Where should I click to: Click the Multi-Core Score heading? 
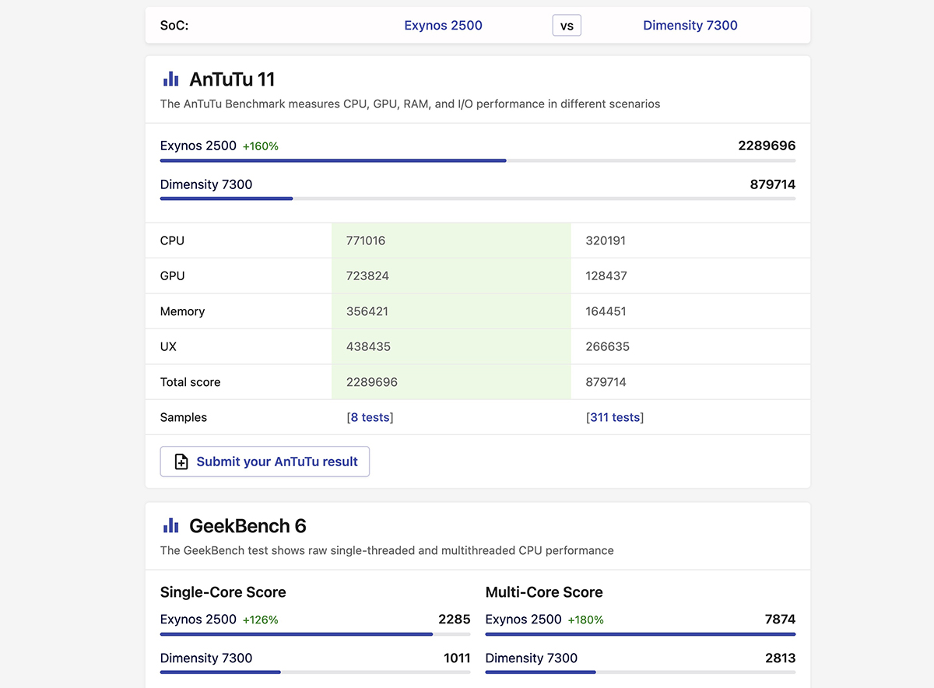point(544,592)
